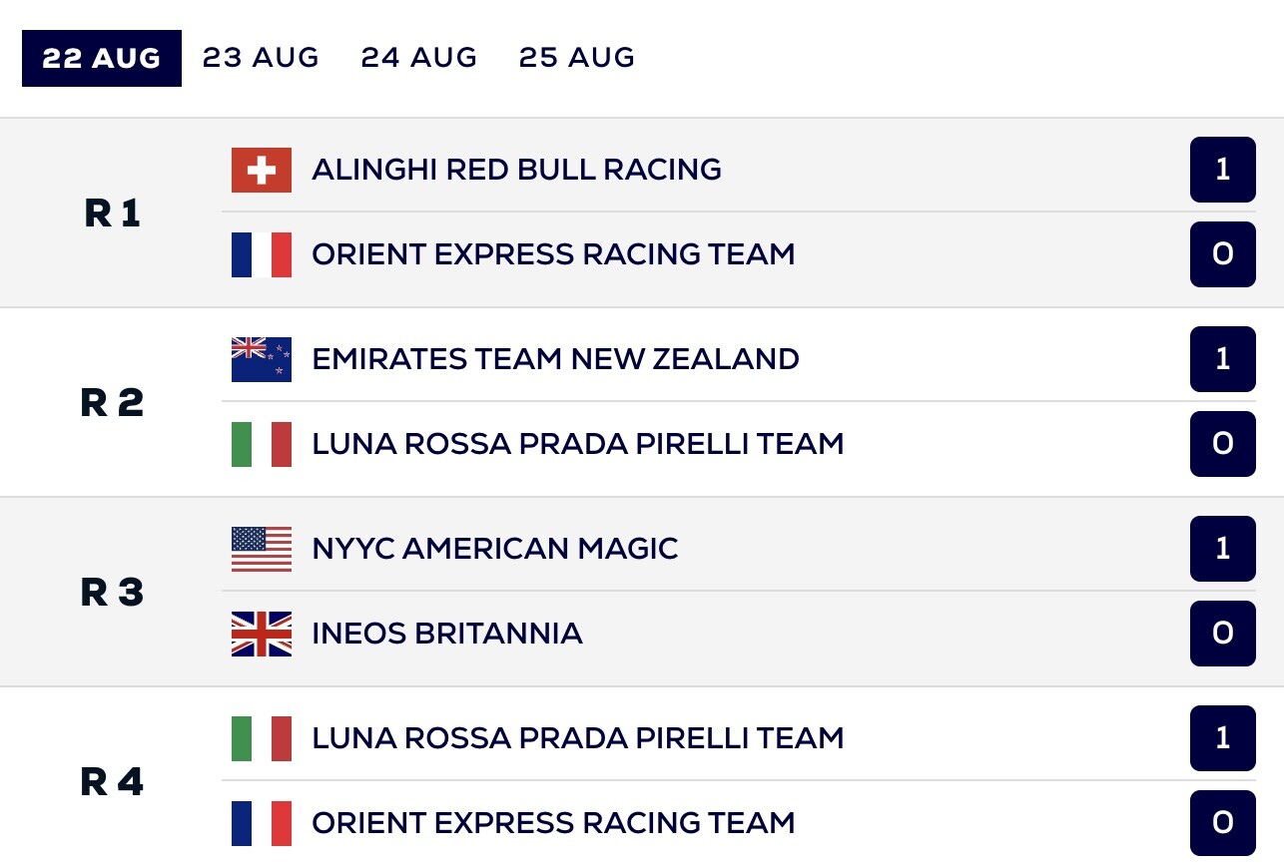Click the New Zealand flag icon
Image resolution: width=1284 pixels, height=868 pixels.
pyautogui.click(x=262, y=359)
